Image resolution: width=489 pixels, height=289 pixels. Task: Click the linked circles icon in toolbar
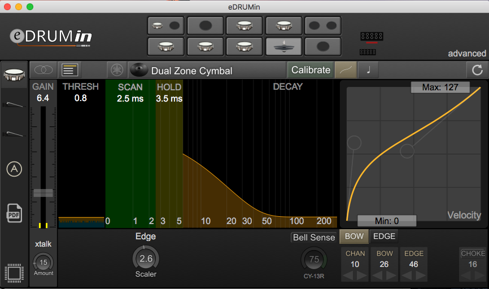pos(43,70)
